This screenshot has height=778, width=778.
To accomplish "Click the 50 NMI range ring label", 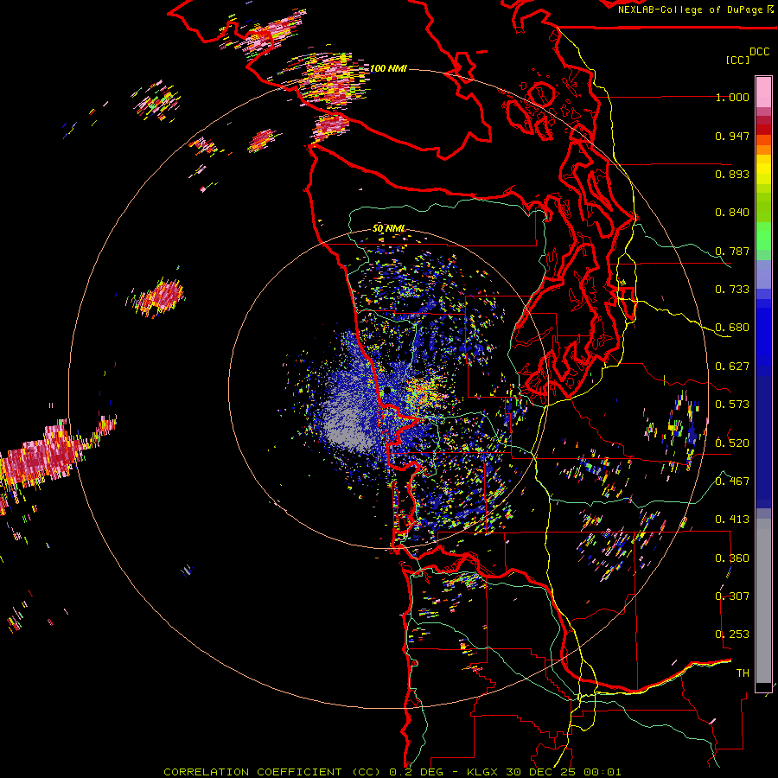I will [x=389, y=229].
